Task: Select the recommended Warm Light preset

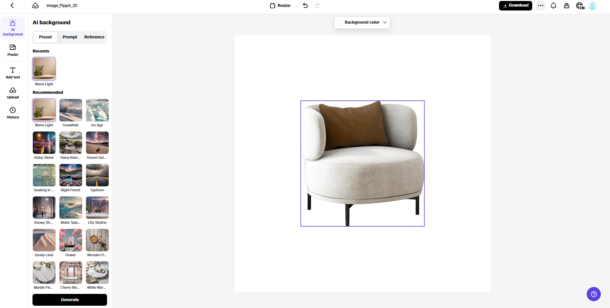Action: click(44, 110)
